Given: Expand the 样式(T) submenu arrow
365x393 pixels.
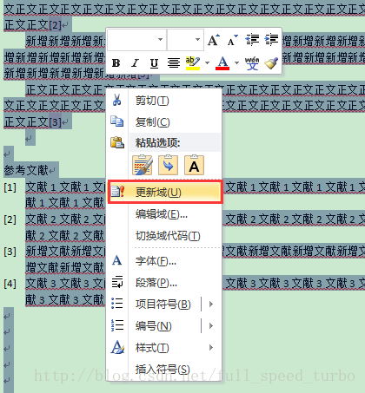Looking at the screenshot, I should tap(211, 347).
